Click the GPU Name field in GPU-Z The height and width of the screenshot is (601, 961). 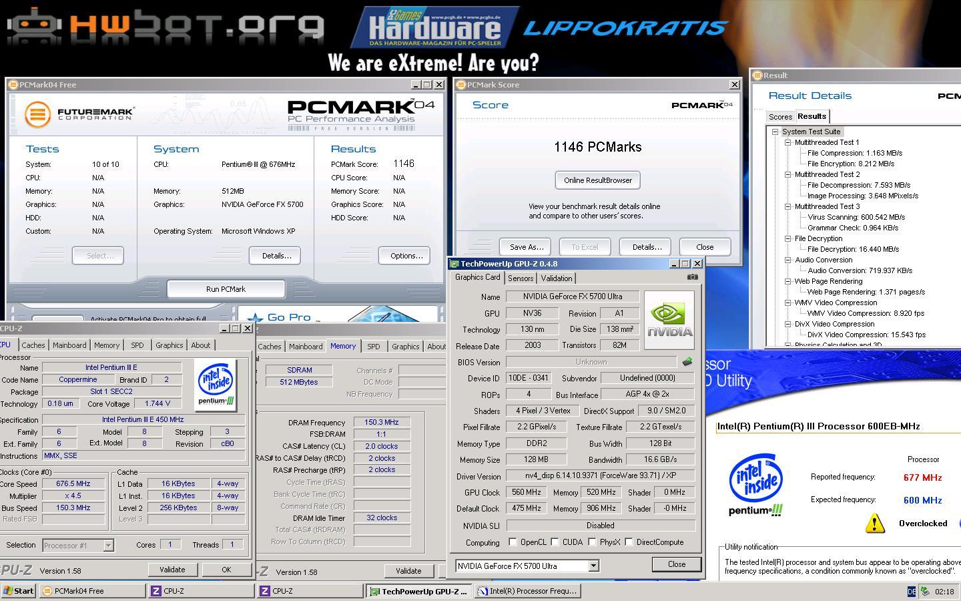pos(572,296)
